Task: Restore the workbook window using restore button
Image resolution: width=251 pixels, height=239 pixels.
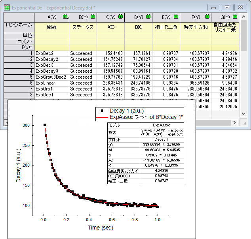Action: [227, 7]
